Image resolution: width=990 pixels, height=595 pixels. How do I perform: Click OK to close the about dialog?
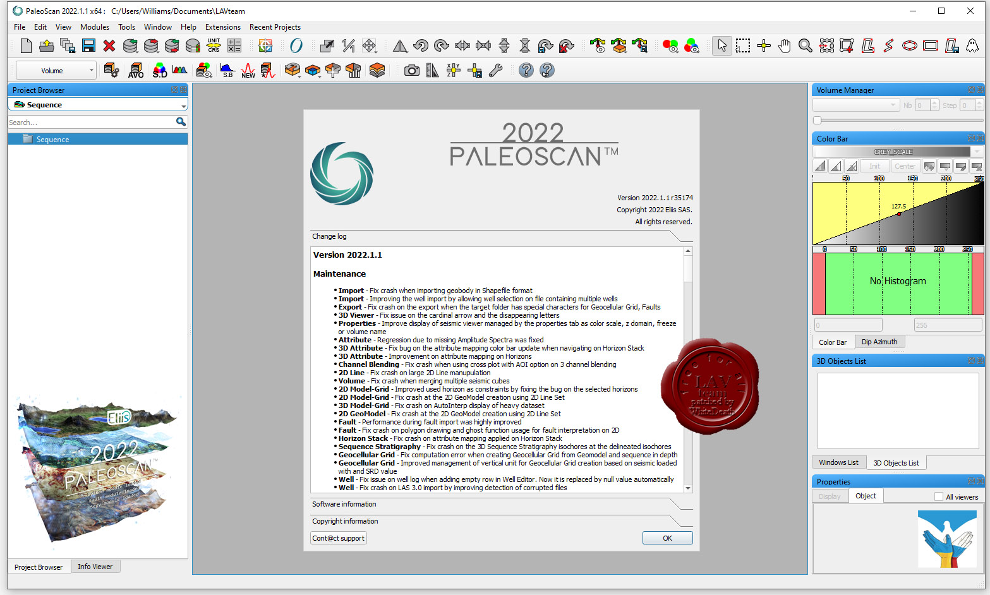tap(667, 538)
